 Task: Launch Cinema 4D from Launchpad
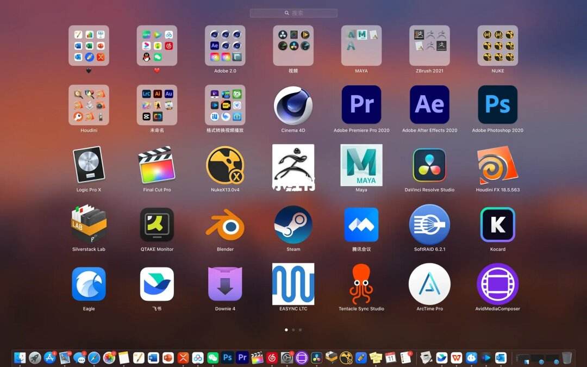click(293, 105)
